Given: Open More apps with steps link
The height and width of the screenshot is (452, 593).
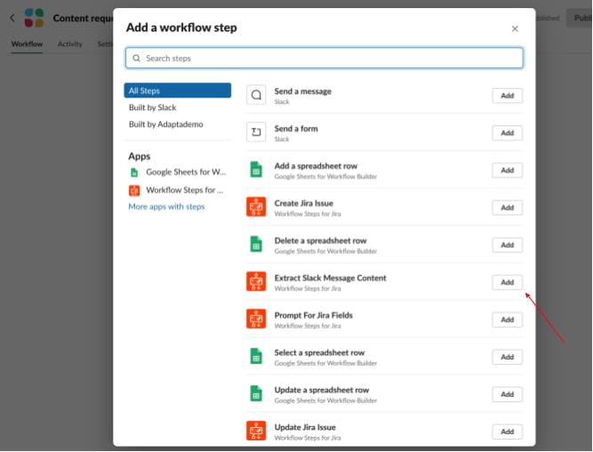Looking at the screenshot, I should click(x=166, y=207).
